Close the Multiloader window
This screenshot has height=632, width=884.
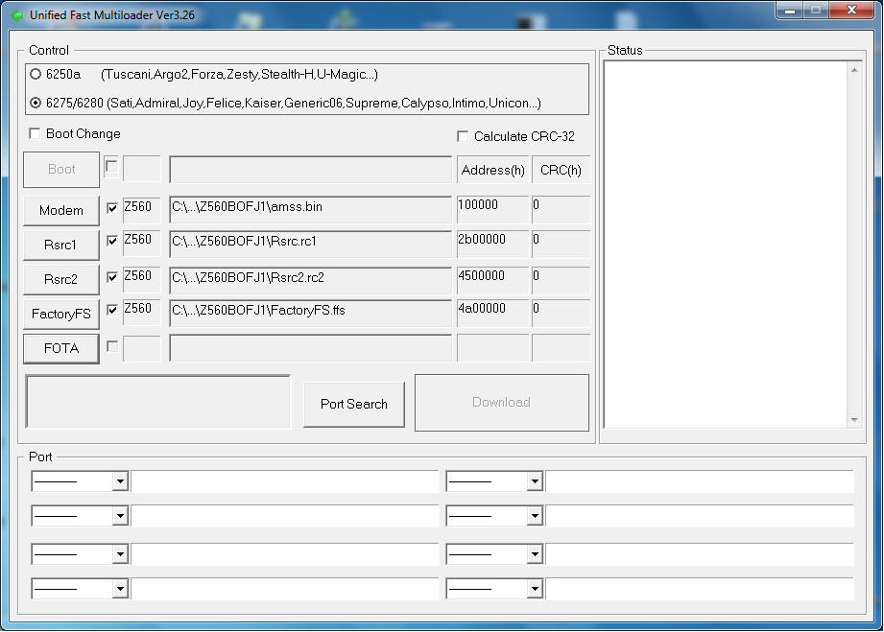point(852,11)
